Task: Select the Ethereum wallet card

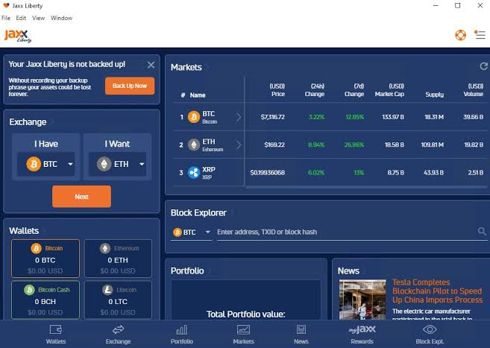Action: point(118,259)
